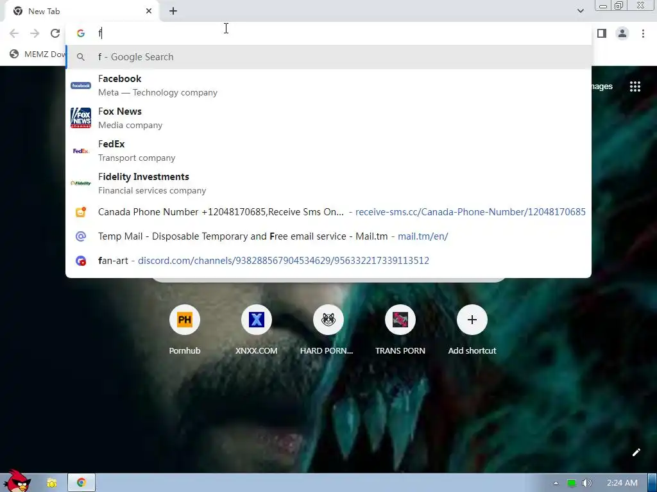Click the Fox News logo in suggestions

point(81,118)
